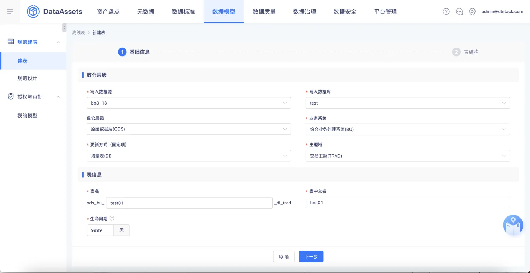Click the 规范建表 table icon
The width and height of the screenshot is (530, 273).
tap(11, 42)
